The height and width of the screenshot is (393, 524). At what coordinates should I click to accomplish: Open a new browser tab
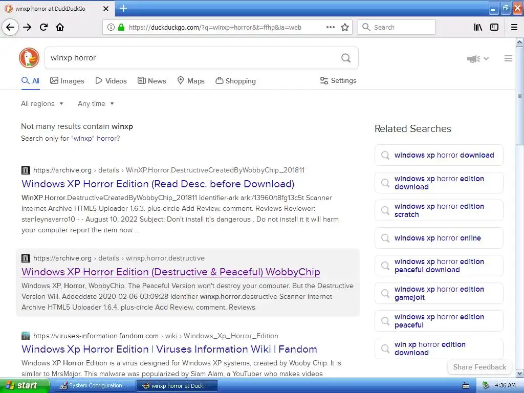(123, 8)
